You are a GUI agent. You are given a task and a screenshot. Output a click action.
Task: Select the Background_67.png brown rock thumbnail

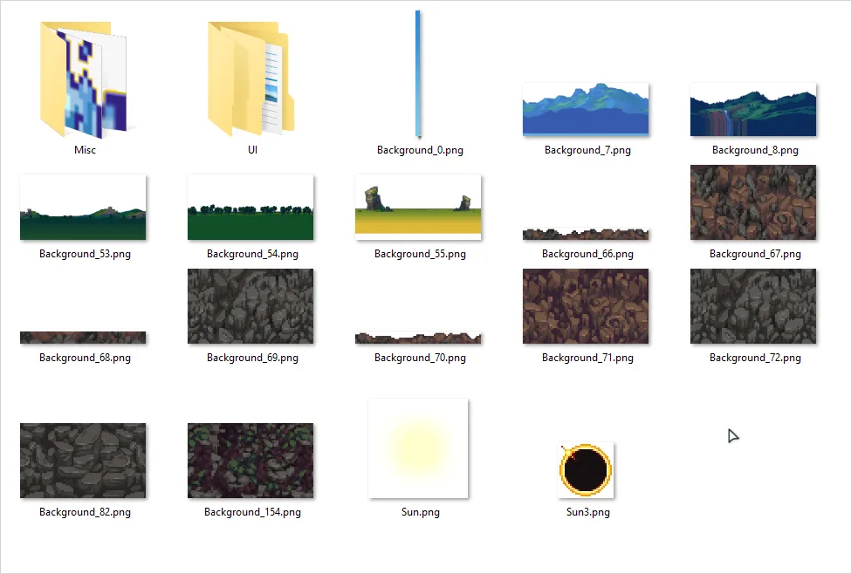click(x=753, y=202)
